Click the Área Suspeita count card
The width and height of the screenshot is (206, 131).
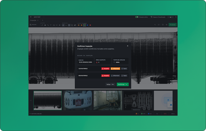point(103,61)
